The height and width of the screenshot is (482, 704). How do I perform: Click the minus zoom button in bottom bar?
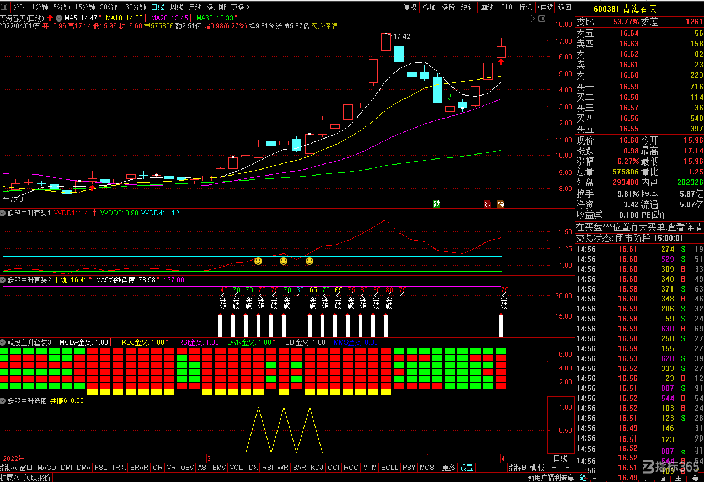[568, 468]
